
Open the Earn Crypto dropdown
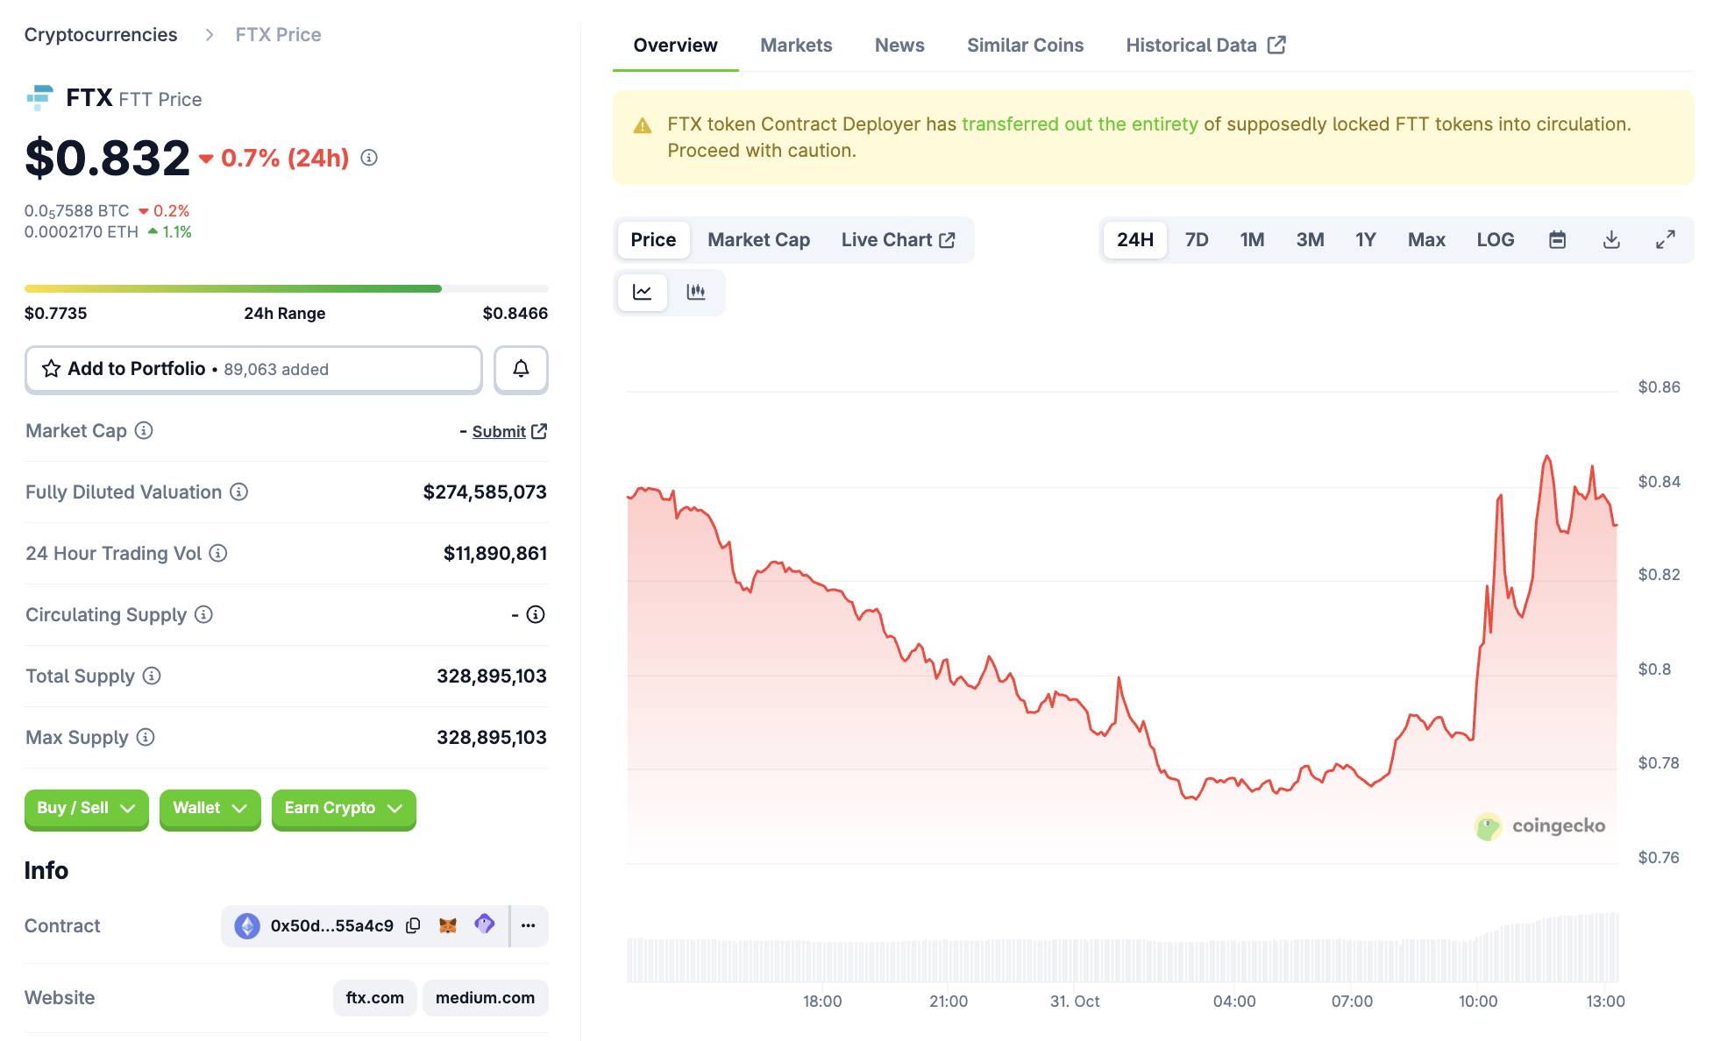pyautogui.click(x=343, y=808)
